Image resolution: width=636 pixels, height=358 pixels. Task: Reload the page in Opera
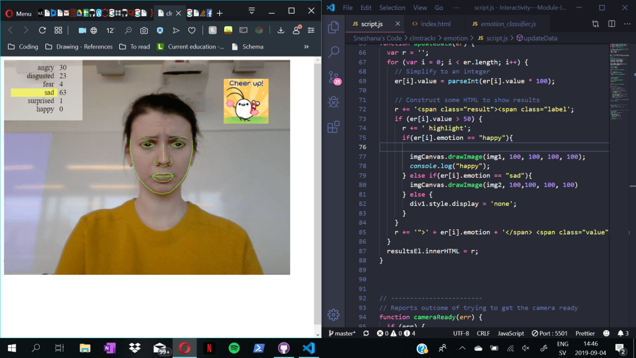click(x=42, y=30)
